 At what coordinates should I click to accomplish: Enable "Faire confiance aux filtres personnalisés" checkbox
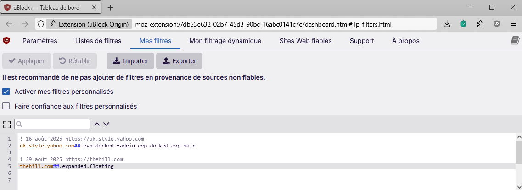(x=6, y=106)
